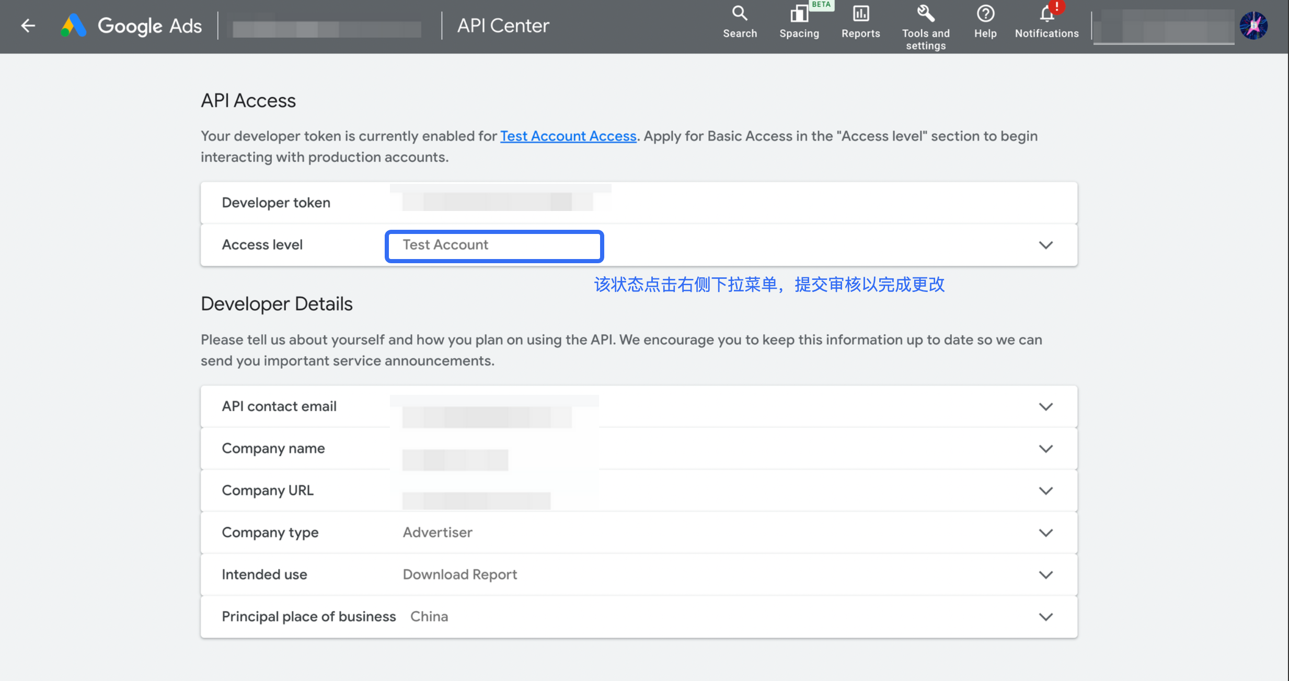Image resolution: width=1289 pixels, height=681 pixels.
Task: Click the API contact email label
Action: (279, 407)
